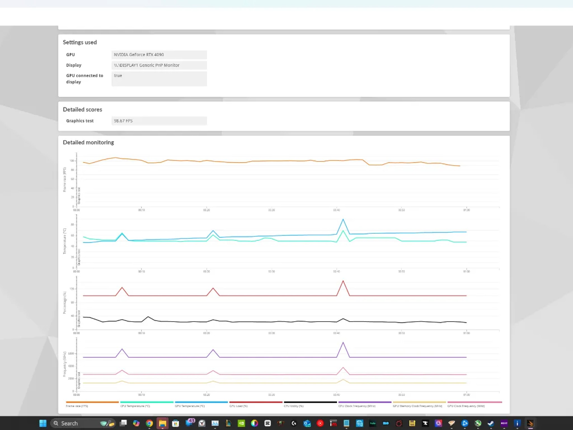This screenshot has height=430, width=573.
Task: Open the 3DMark app in the taskbar
Action: click(530, 423)
